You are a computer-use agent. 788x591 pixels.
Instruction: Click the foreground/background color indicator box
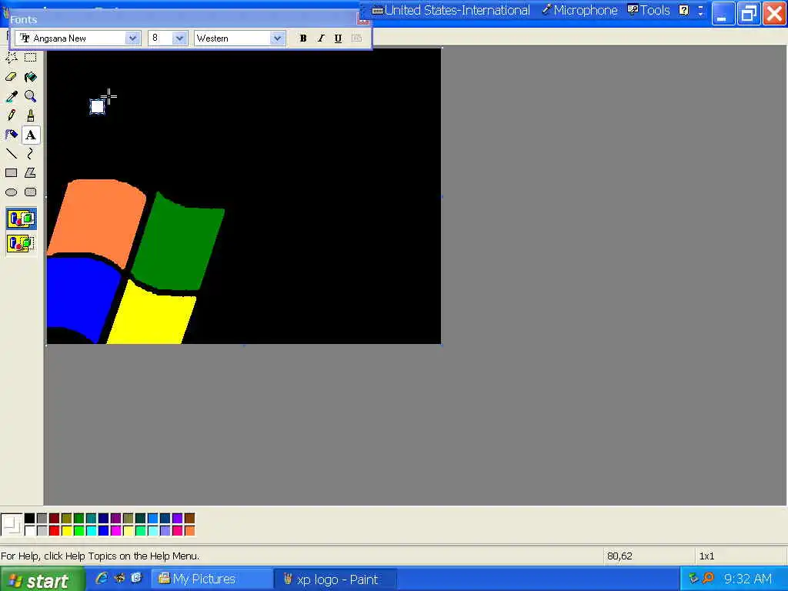12,525
